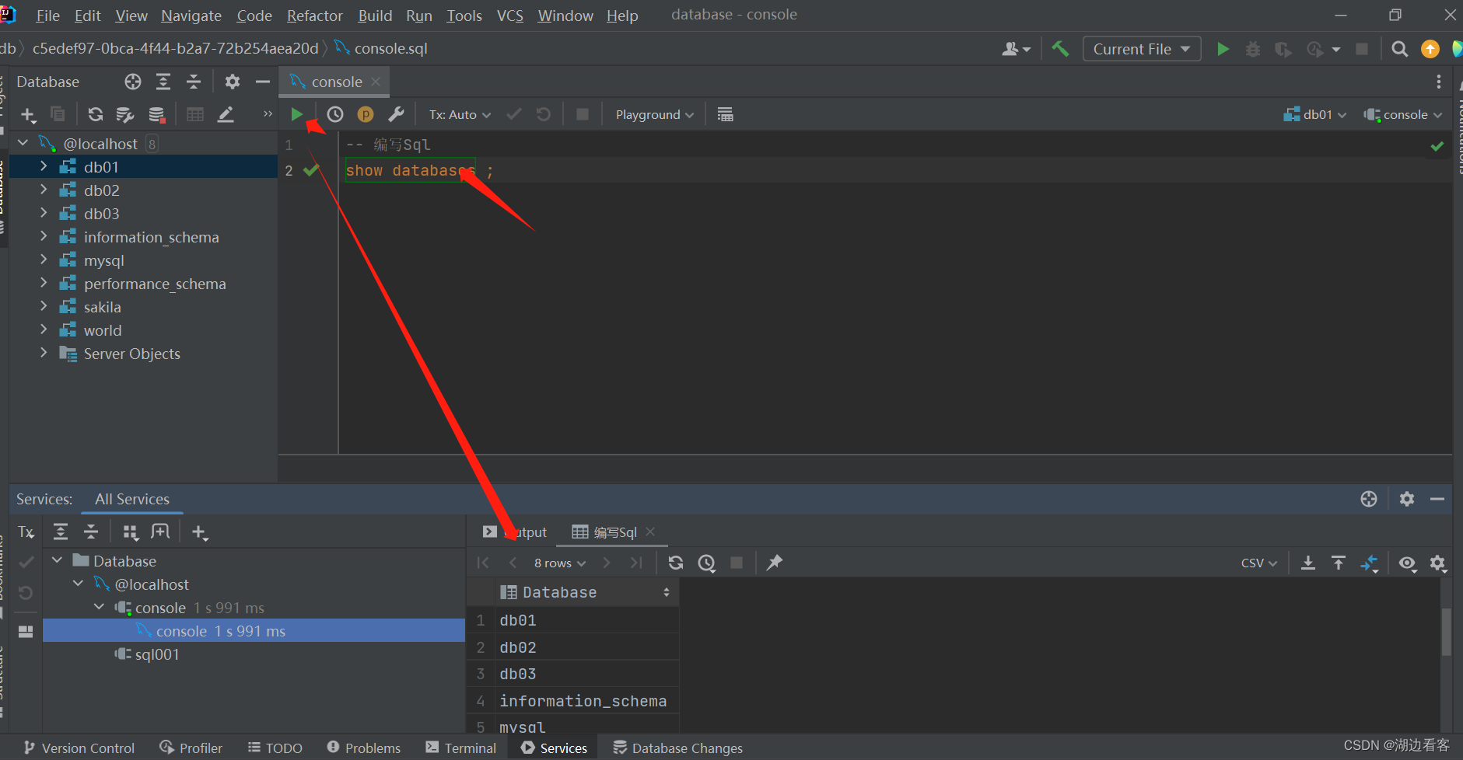
Task: Click the update available orange arrow icon
Action: 1430,49
